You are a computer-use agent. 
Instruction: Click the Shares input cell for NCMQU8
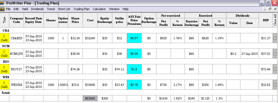click(x=51, y=53)
